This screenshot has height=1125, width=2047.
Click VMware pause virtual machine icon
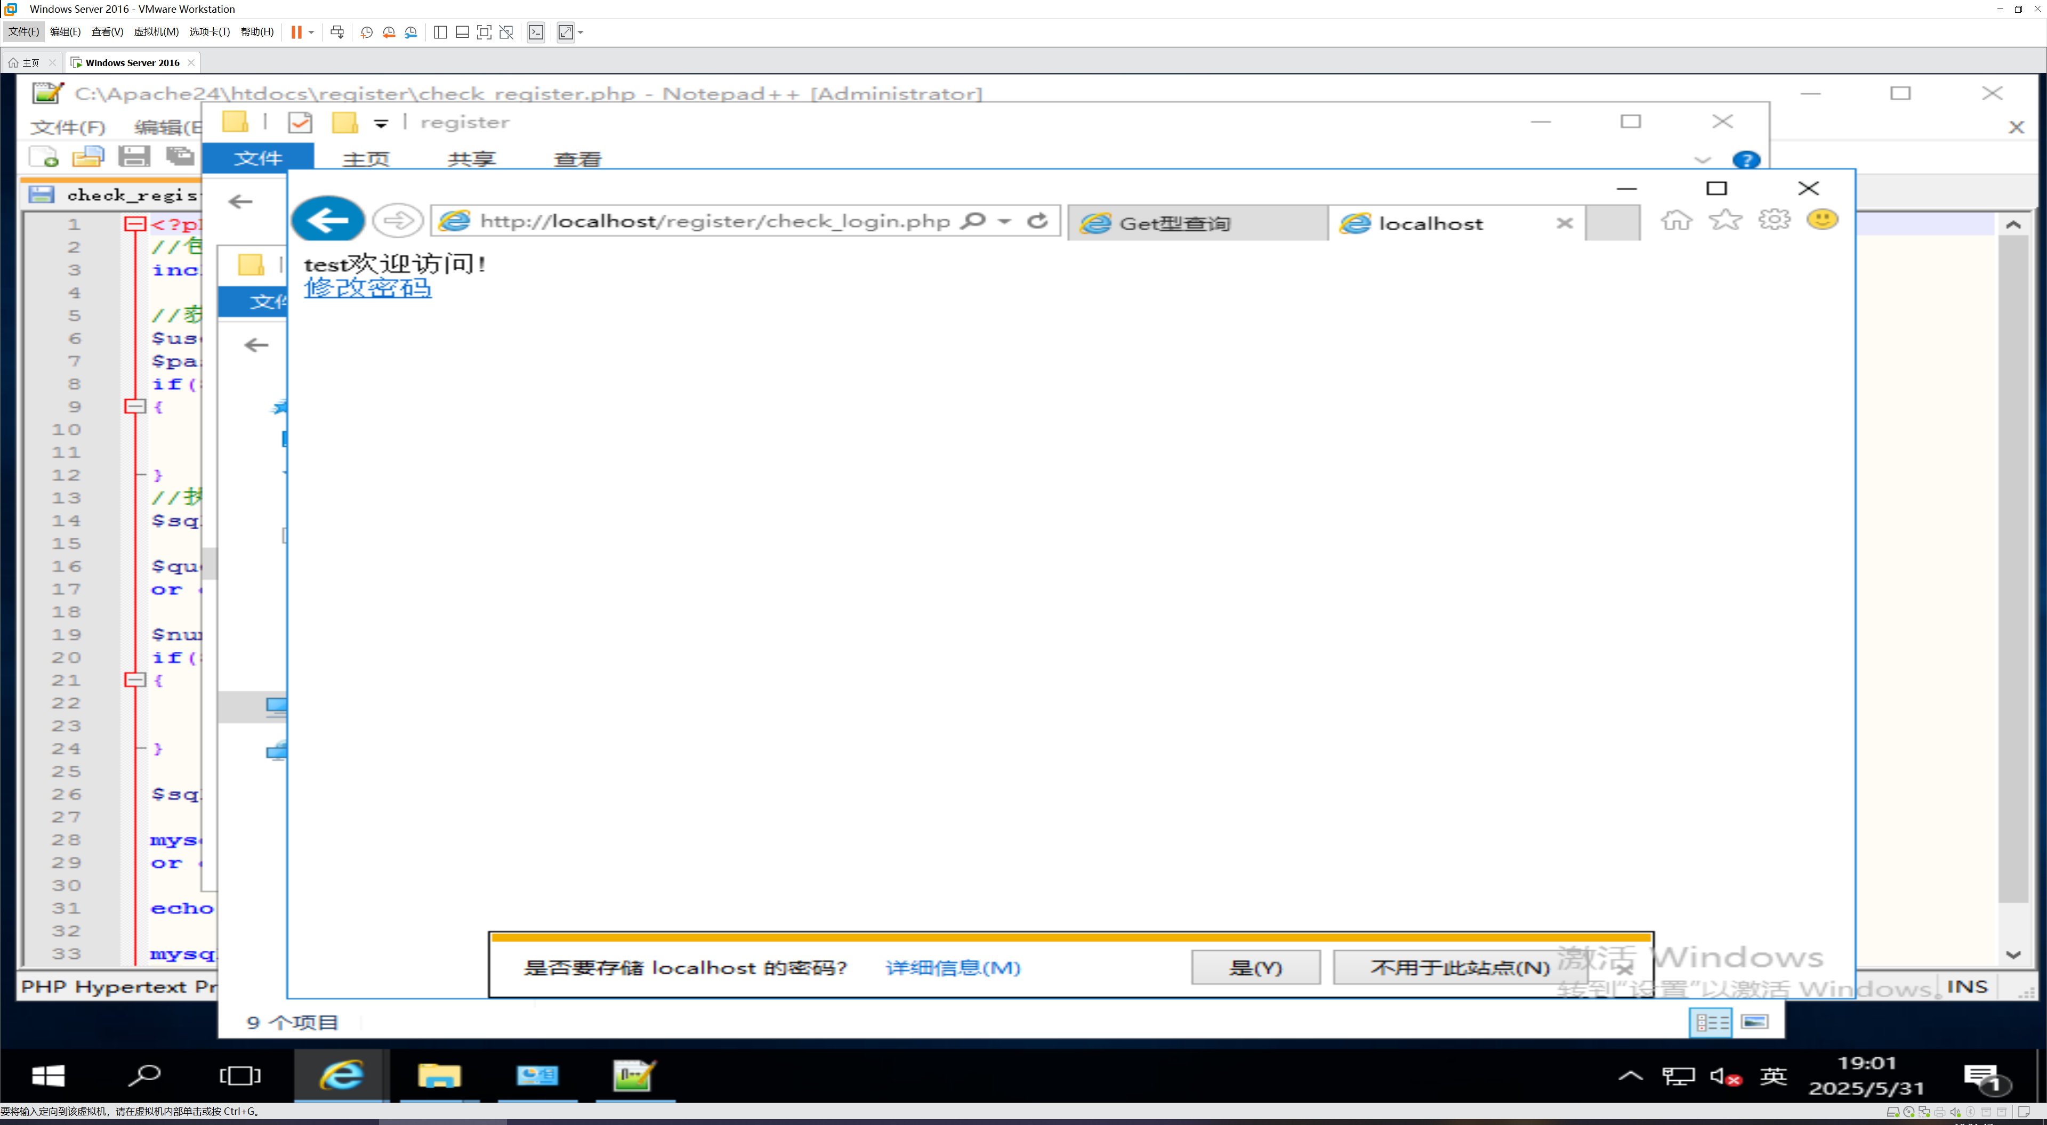point(296,32)
